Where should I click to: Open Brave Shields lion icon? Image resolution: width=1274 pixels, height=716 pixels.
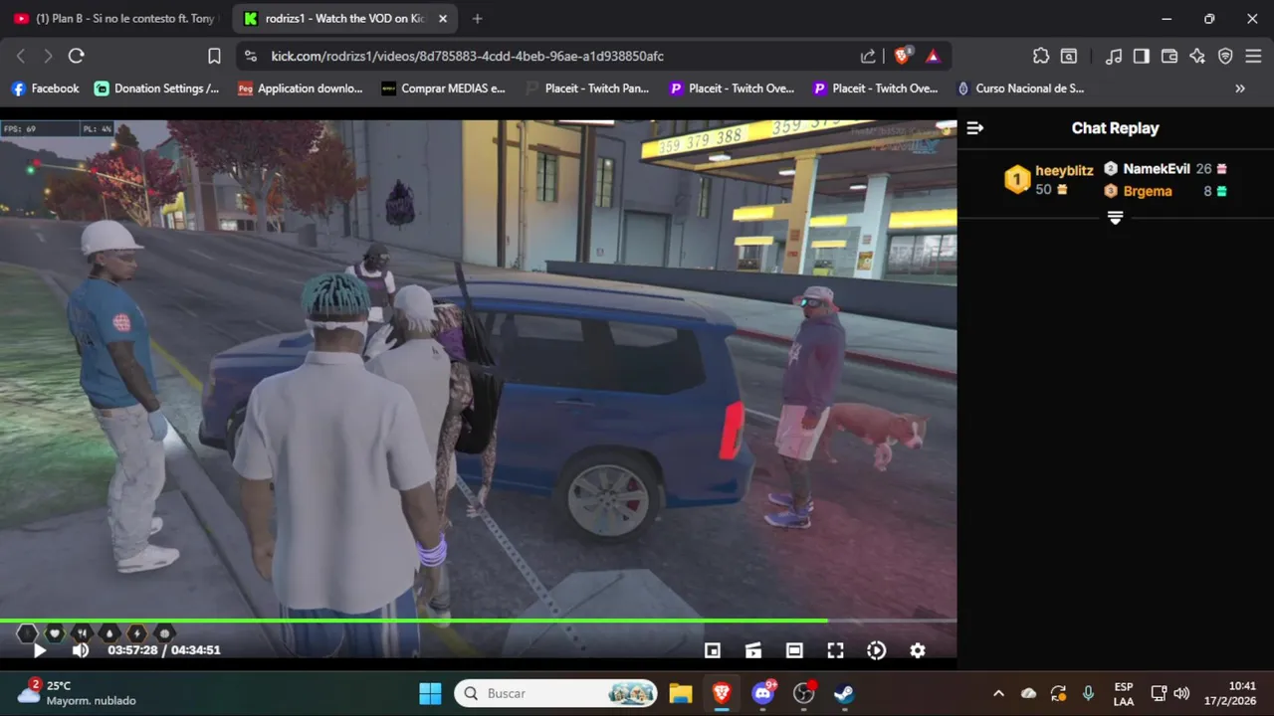[x=902, y=57]
